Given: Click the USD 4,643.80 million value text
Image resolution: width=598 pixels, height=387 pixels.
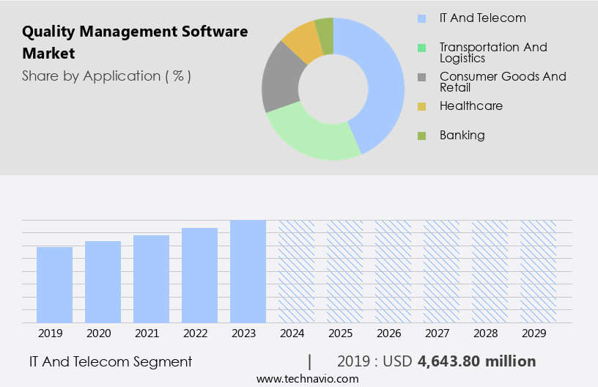Looking at the screenshot, I should tap(476, 361).
